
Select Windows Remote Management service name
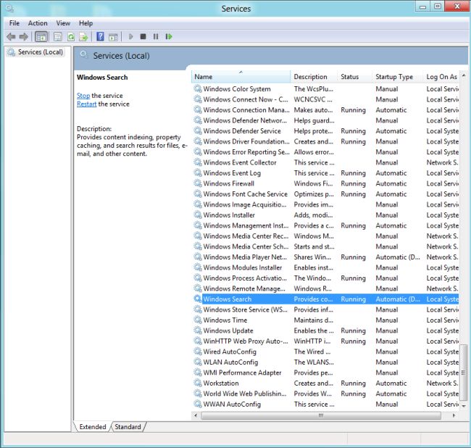coord(244,289)
